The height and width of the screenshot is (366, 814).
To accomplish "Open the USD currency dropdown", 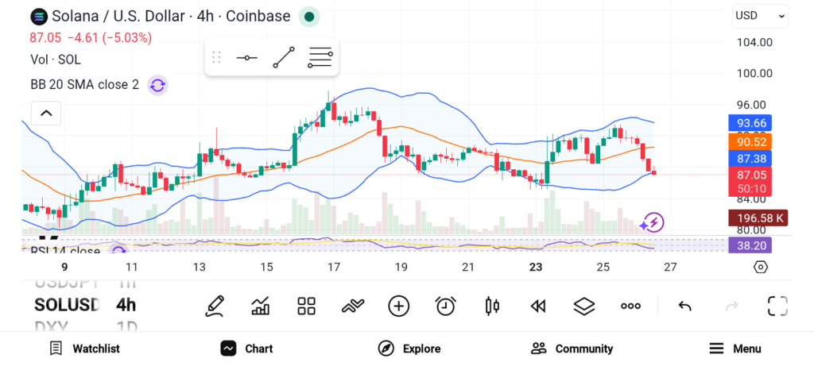I will click(760, 15).
